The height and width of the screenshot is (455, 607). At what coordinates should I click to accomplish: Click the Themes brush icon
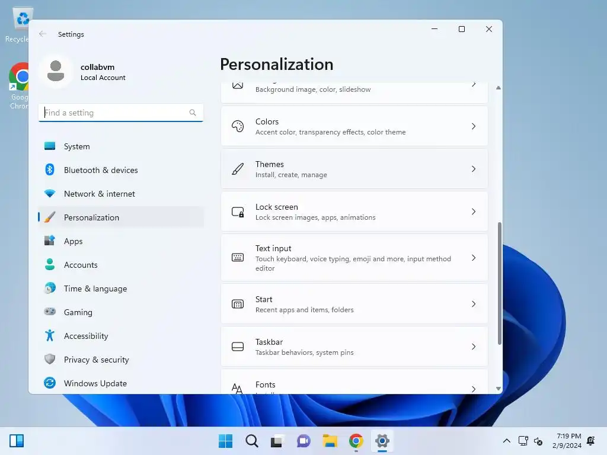click(x=238, y=169)
